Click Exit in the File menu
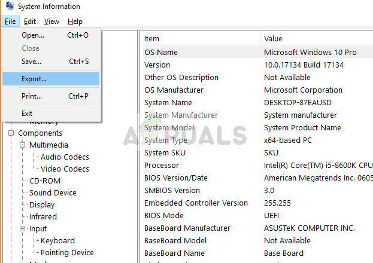The width and height of the screenshot is (373, 263). (27, 114)
